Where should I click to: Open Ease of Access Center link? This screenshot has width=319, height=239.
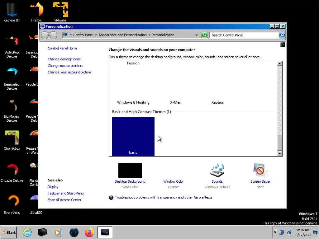point(64,200)
